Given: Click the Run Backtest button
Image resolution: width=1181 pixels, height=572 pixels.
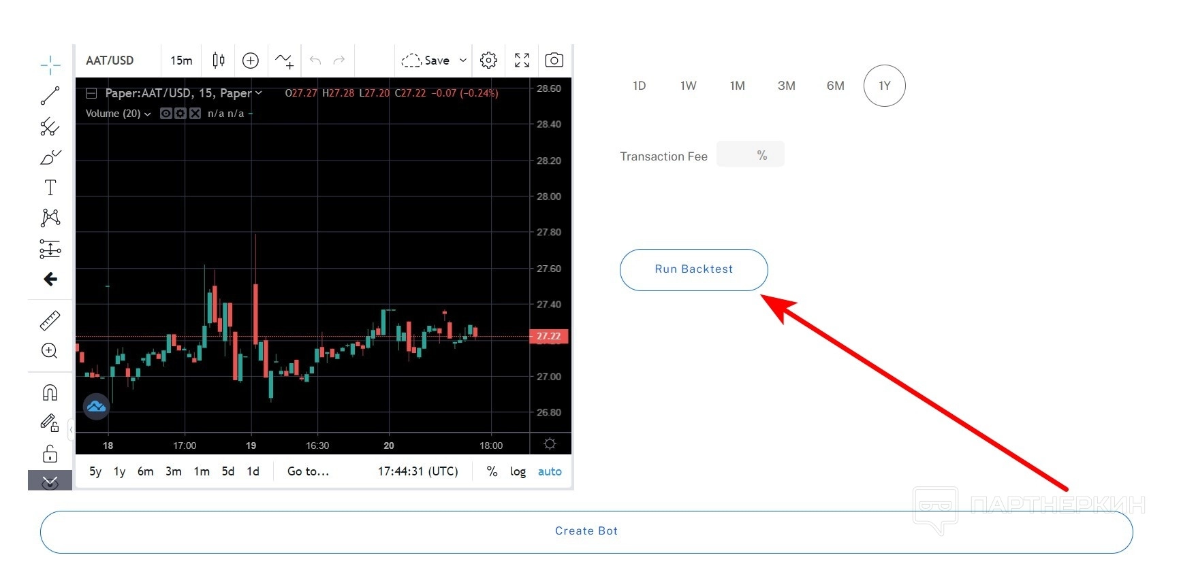Looking at the screenshot, I should [693, 269].
